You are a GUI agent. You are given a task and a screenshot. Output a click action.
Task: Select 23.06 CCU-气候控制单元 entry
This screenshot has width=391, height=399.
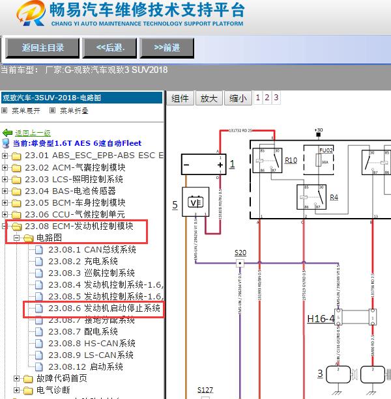click(75, 214)
